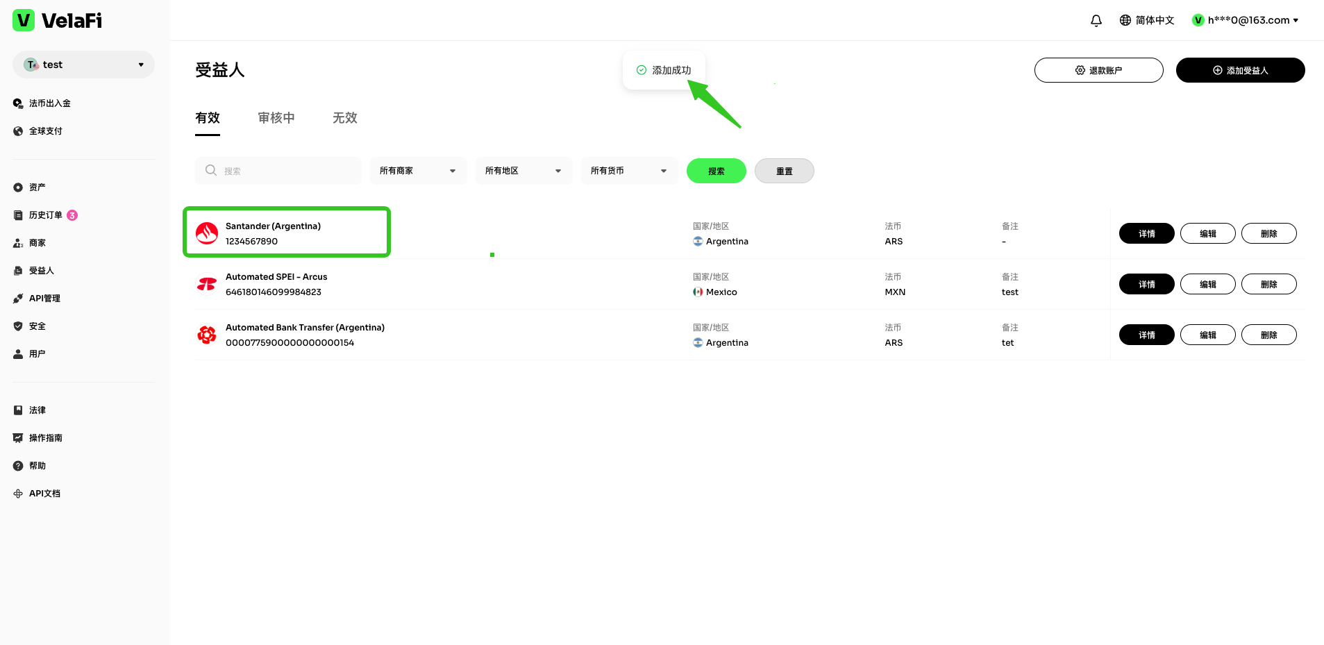Viewport: 1324px width, 645px height.
Task: Open 全球支付 in the sidebar
Action: tap(45, 131)
